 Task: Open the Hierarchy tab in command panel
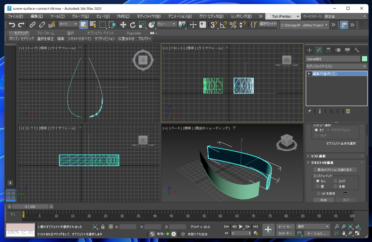(x=328, y=50)
